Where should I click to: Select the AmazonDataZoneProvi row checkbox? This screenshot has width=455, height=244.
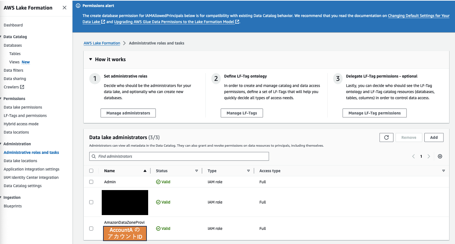tap(91, 228)
